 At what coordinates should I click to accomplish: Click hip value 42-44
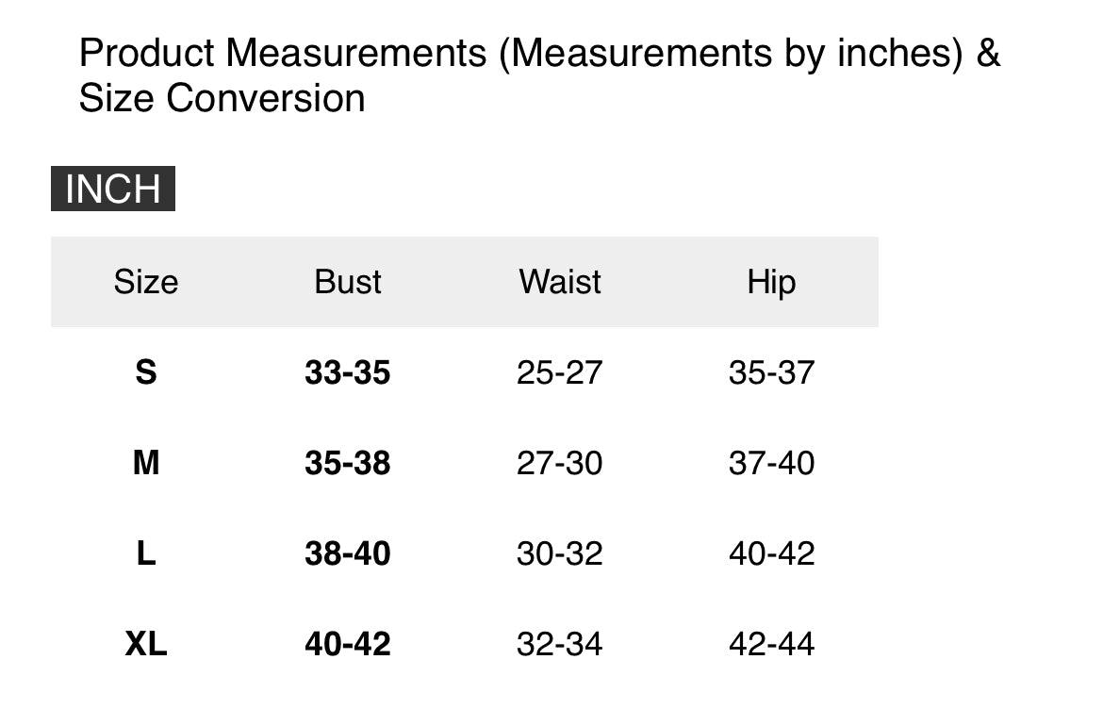coord(771,644)
